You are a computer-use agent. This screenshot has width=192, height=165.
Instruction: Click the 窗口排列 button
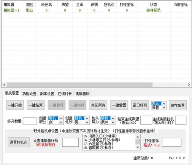[140, 105]
